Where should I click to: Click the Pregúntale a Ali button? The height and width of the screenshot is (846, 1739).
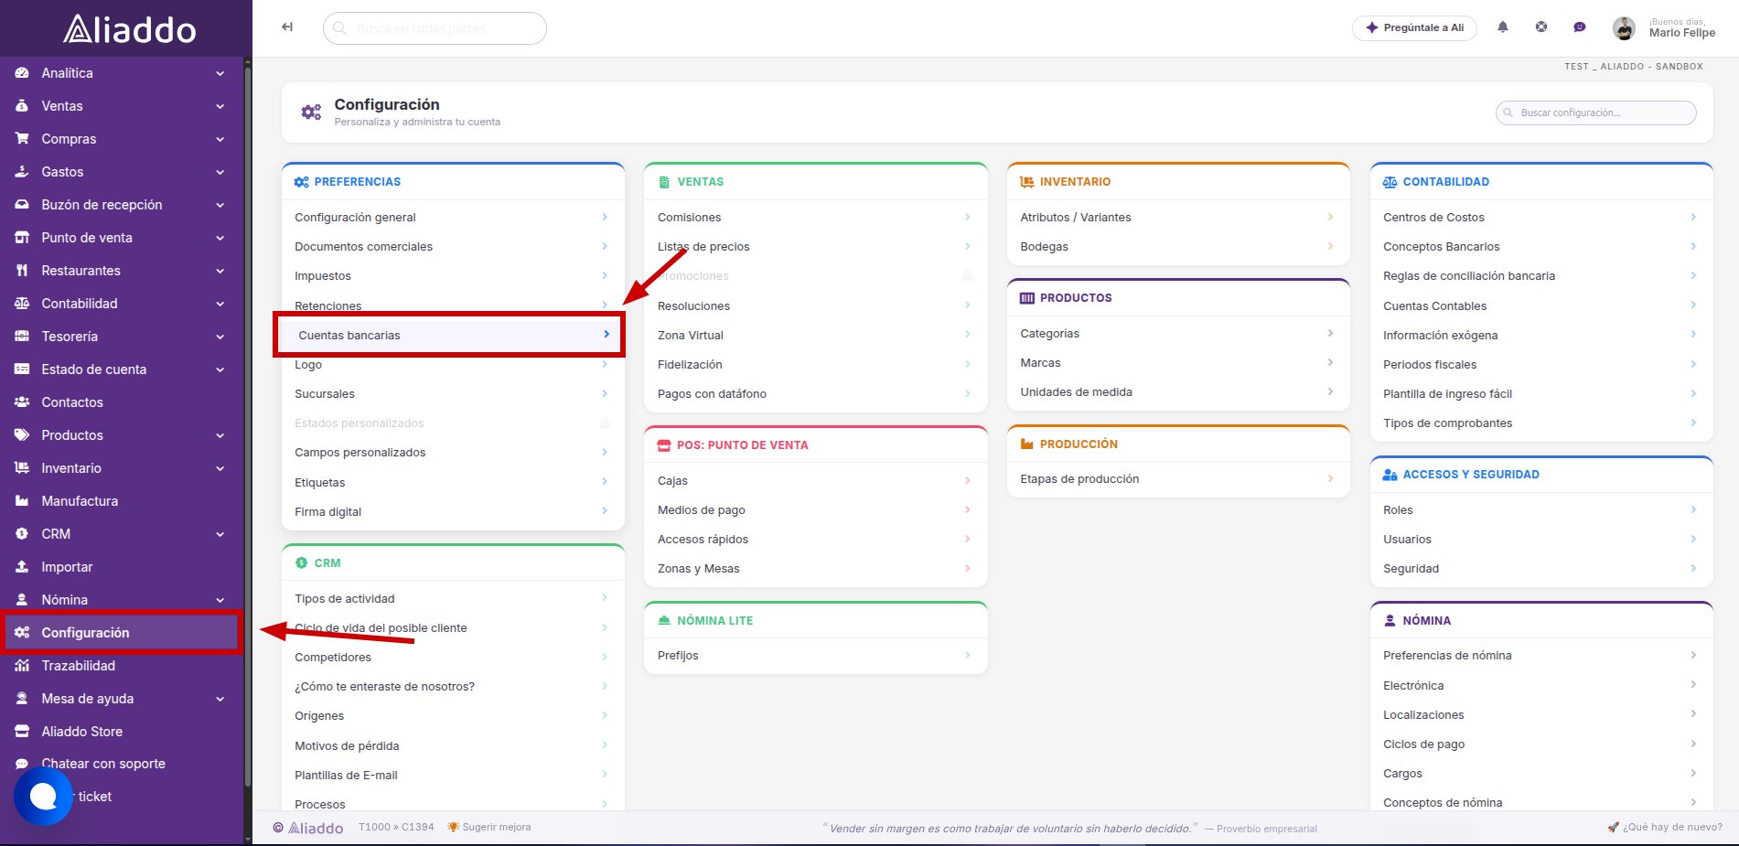1414,27
